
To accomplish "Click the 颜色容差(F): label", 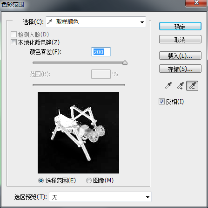I will pyautogui.click(x=45, y=52).
